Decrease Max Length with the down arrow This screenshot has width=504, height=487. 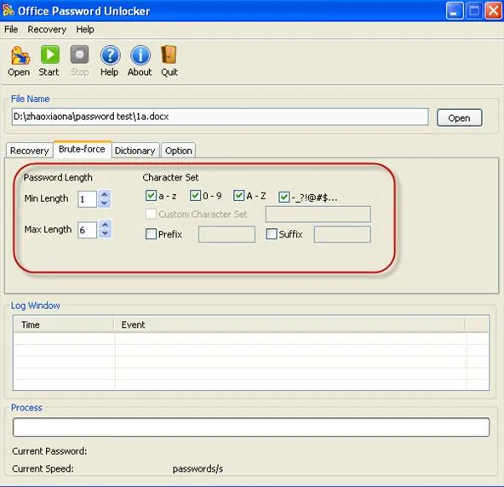(105, 233)
